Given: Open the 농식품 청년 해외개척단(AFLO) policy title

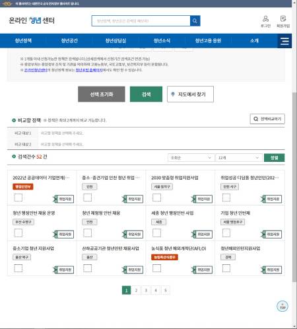Looking at the screenshot, I should 179,248.
